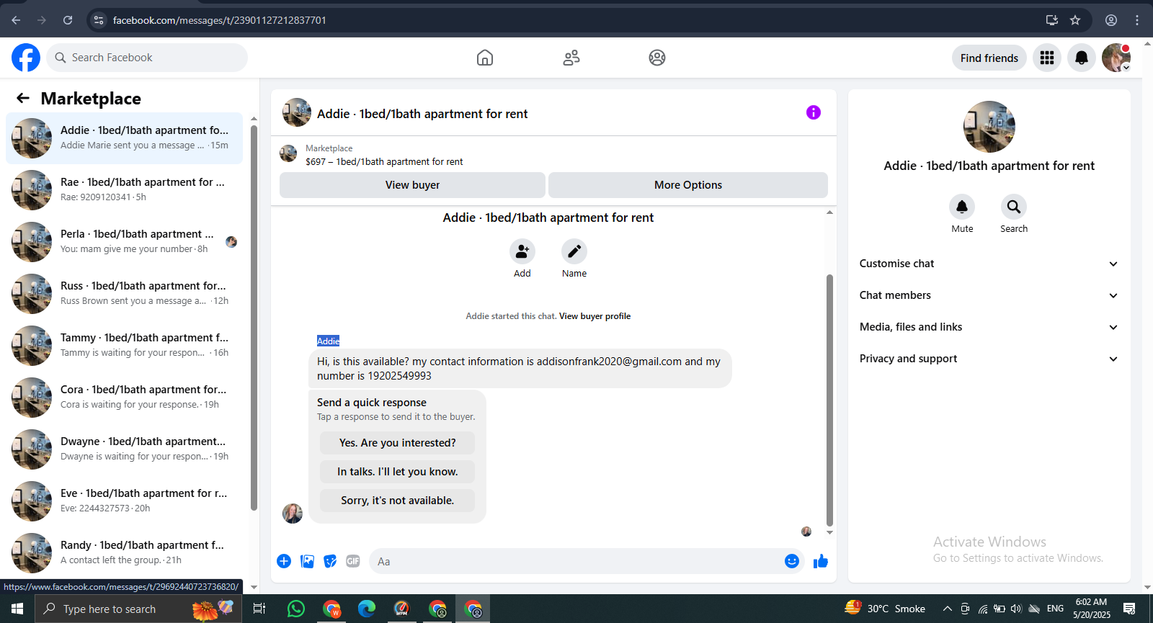The height and width of the screenshot is (623, 1153).
Task: Go back using the Marketplace arrow
Action: (23, 99)
